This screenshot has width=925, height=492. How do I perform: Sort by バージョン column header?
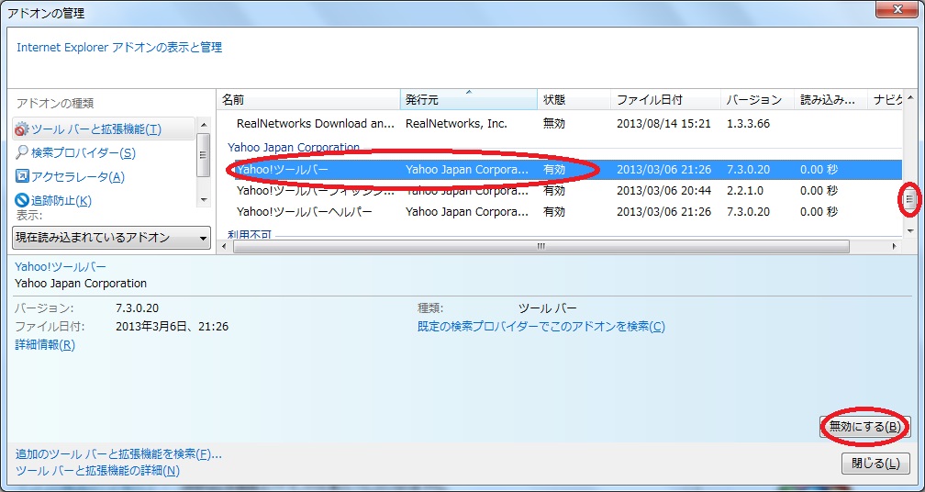coord(756,100)
